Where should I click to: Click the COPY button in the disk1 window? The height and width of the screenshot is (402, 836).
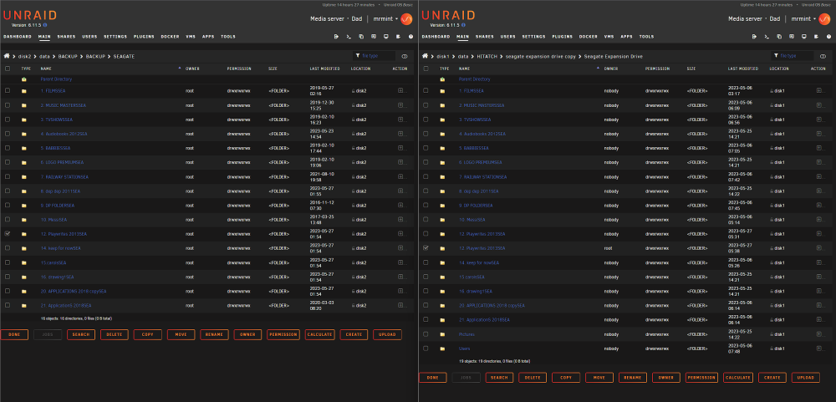point(566,378)
